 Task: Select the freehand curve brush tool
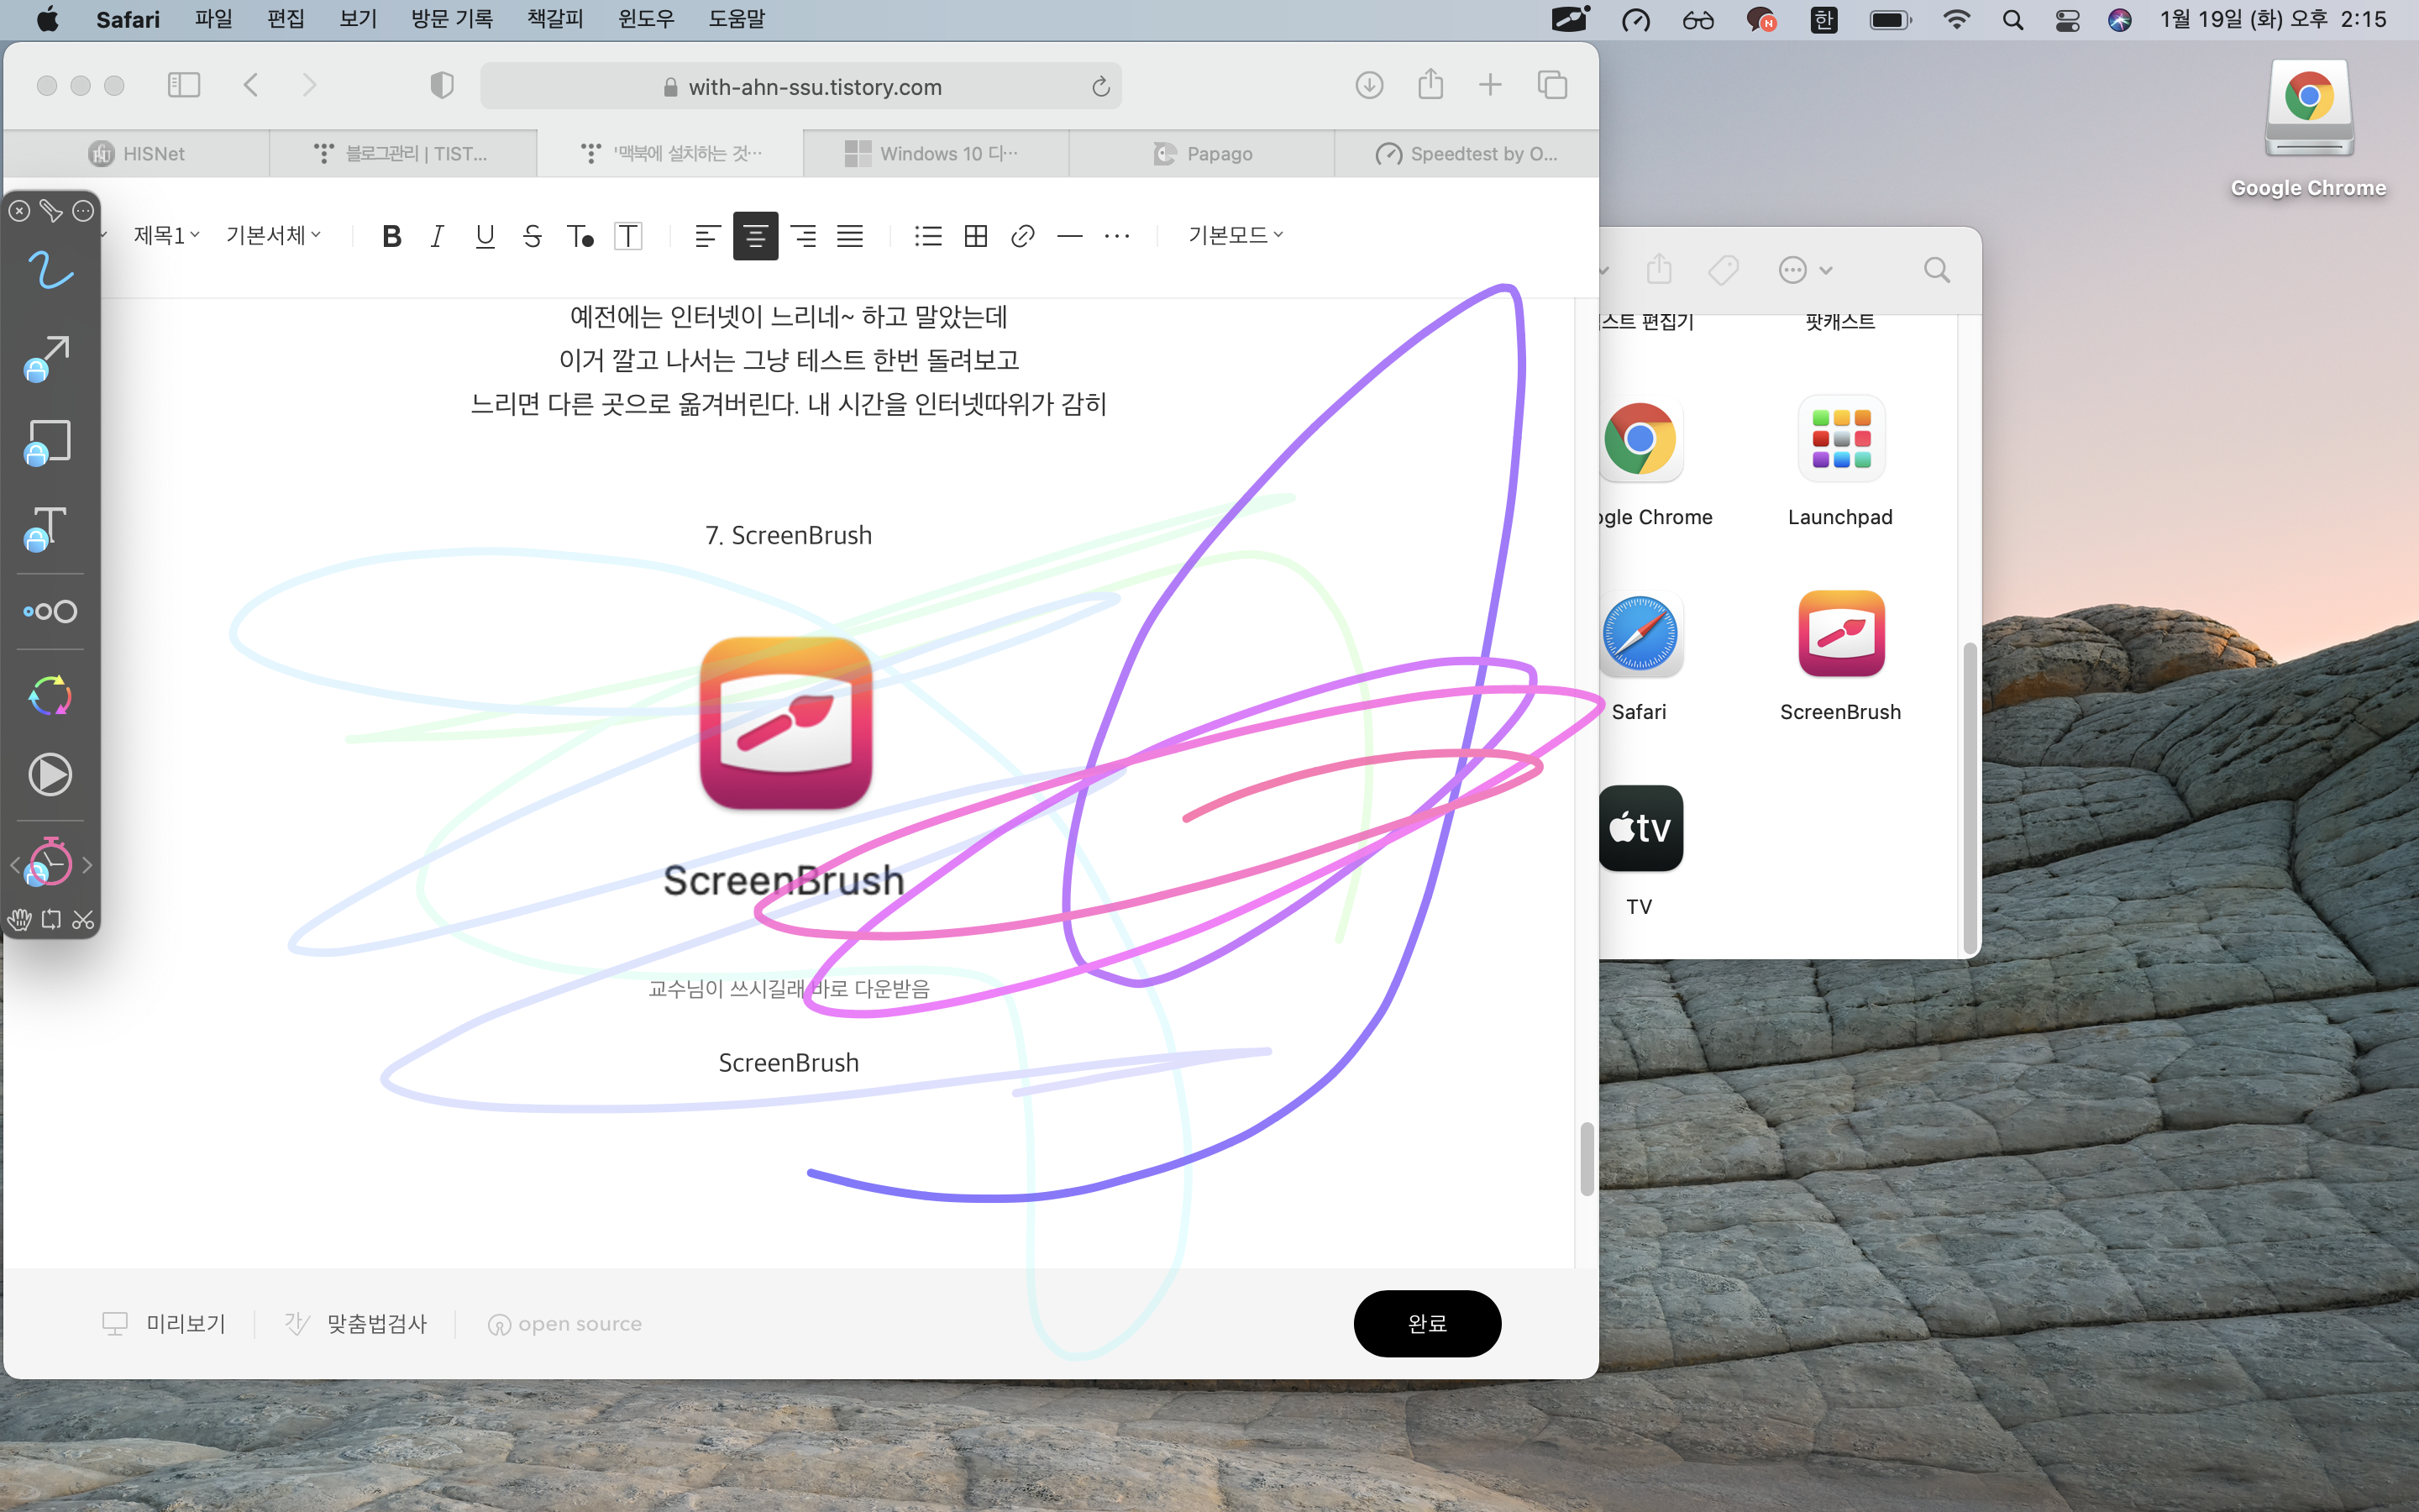(50, 270)
